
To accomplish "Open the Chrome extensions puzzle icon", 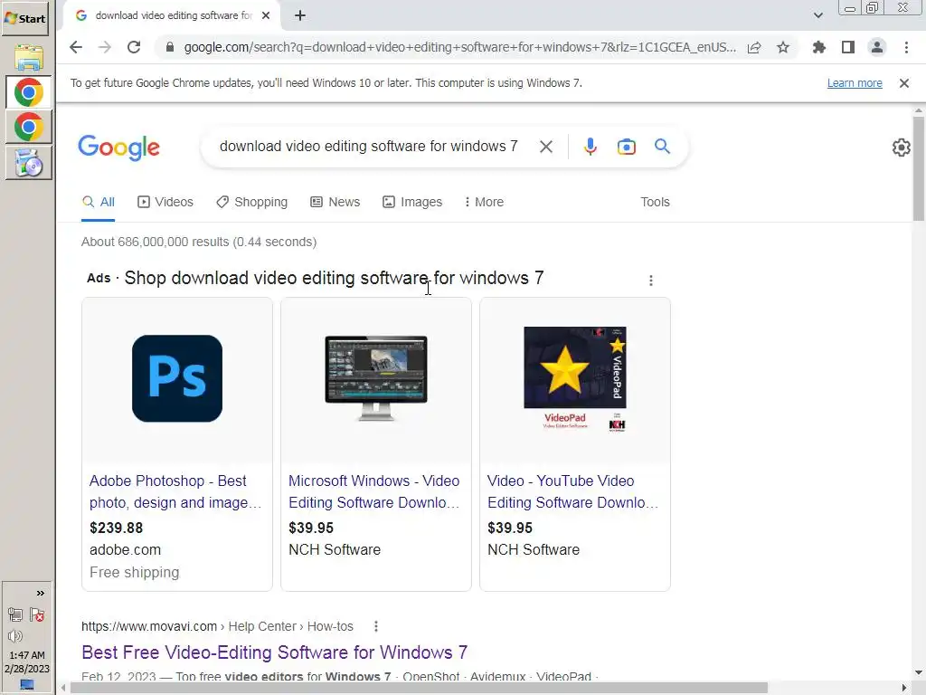I will [x=818, y=47].
